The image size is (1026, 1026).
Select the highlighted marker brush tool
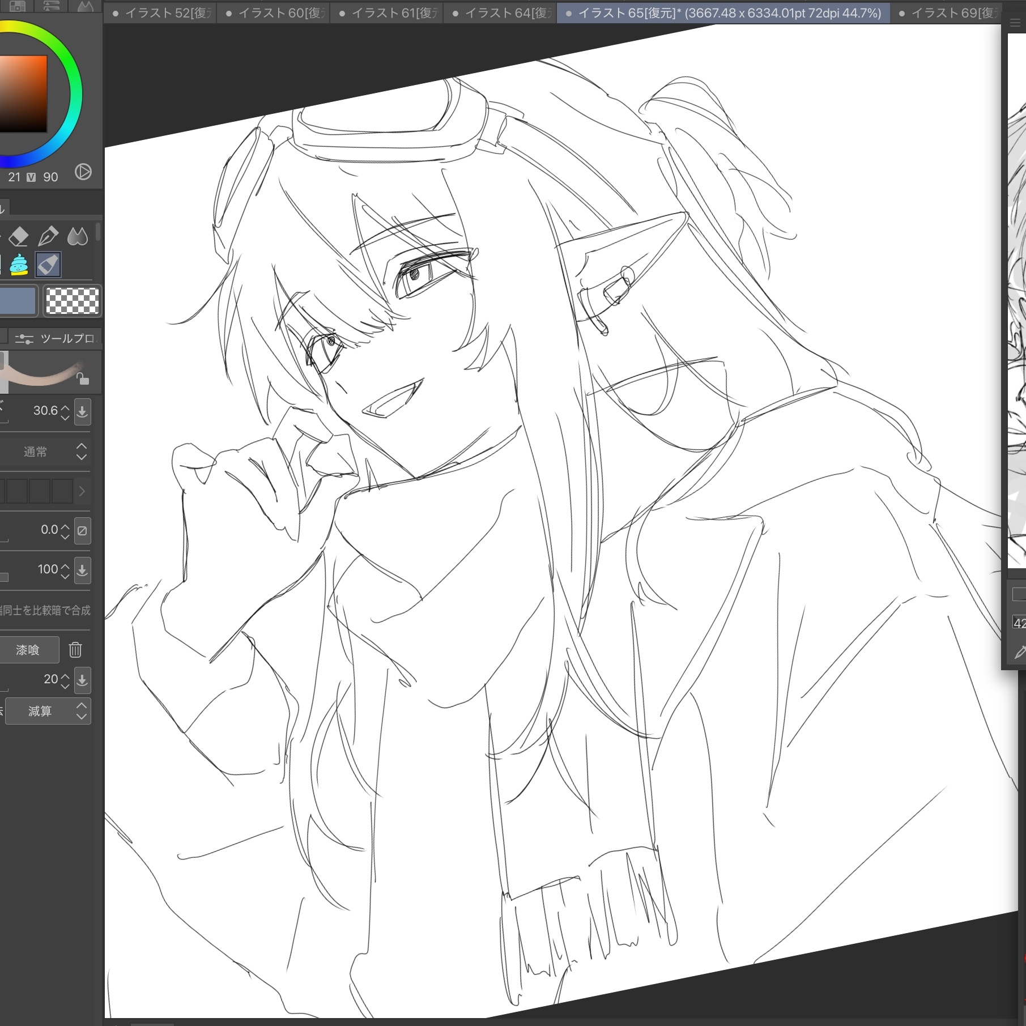coord(48,265)
